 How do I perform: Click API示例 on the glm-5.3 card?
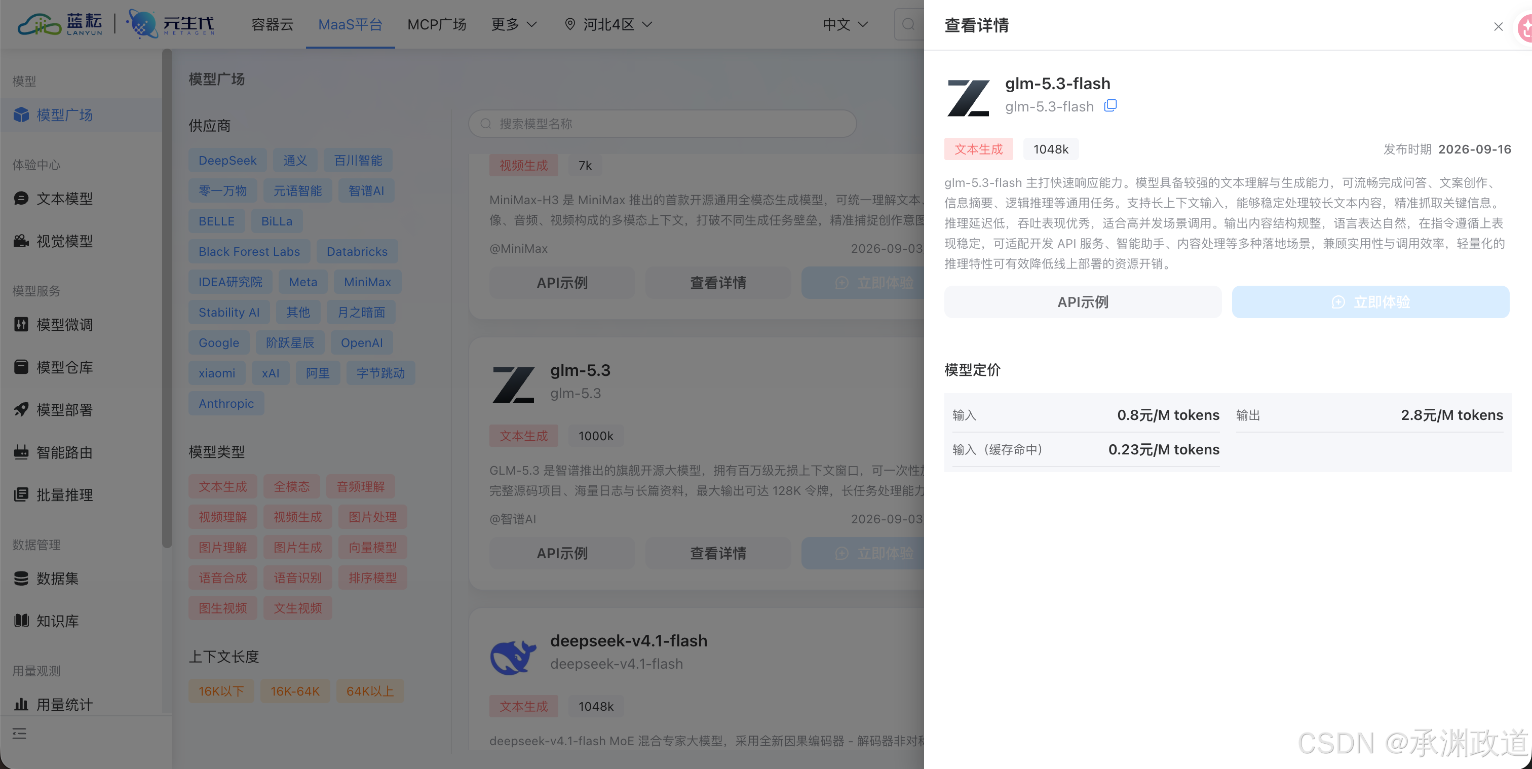tap(562, 553)
